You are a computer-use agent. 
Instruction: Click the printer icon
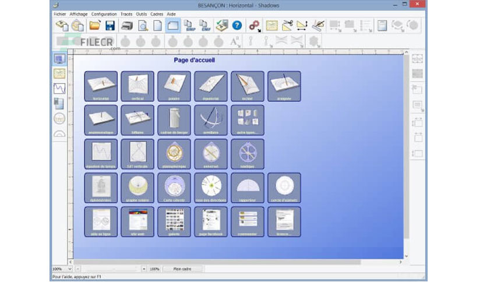[x=127, y=26]
